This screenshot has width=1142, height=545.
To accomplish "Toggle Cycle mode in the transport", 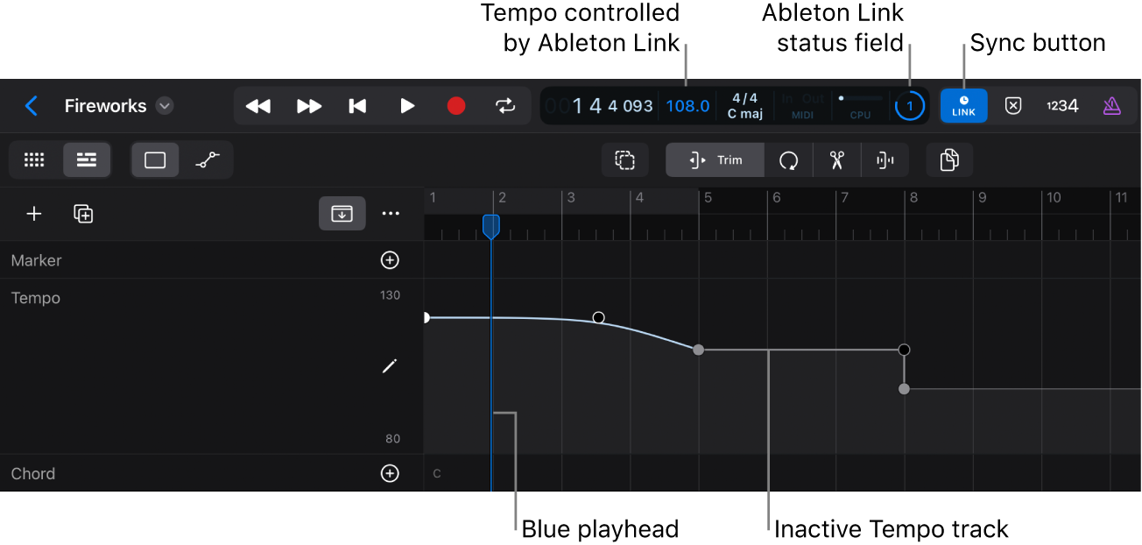I will (x=505, y=105).
